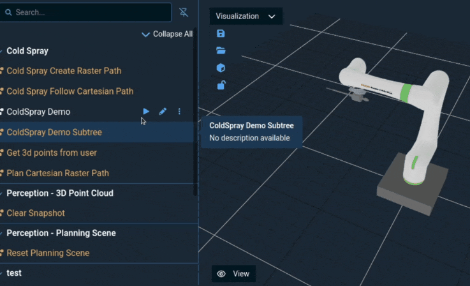The height and width of the screenshot is (286, 470).
Task: Select Plan Cartesian Raster Path
Action: click(x=57, y=173)
